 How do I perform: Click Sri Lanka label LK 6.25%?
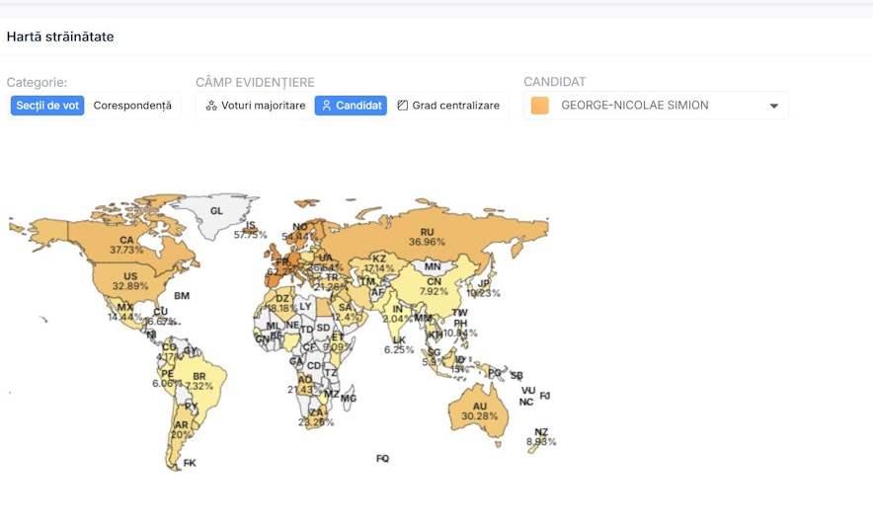coord(399,345)
